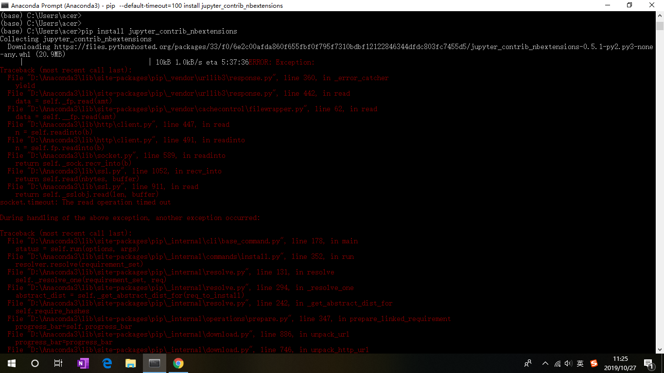
Task: Open Cortana search circle
Action: [x=35, y=363]
